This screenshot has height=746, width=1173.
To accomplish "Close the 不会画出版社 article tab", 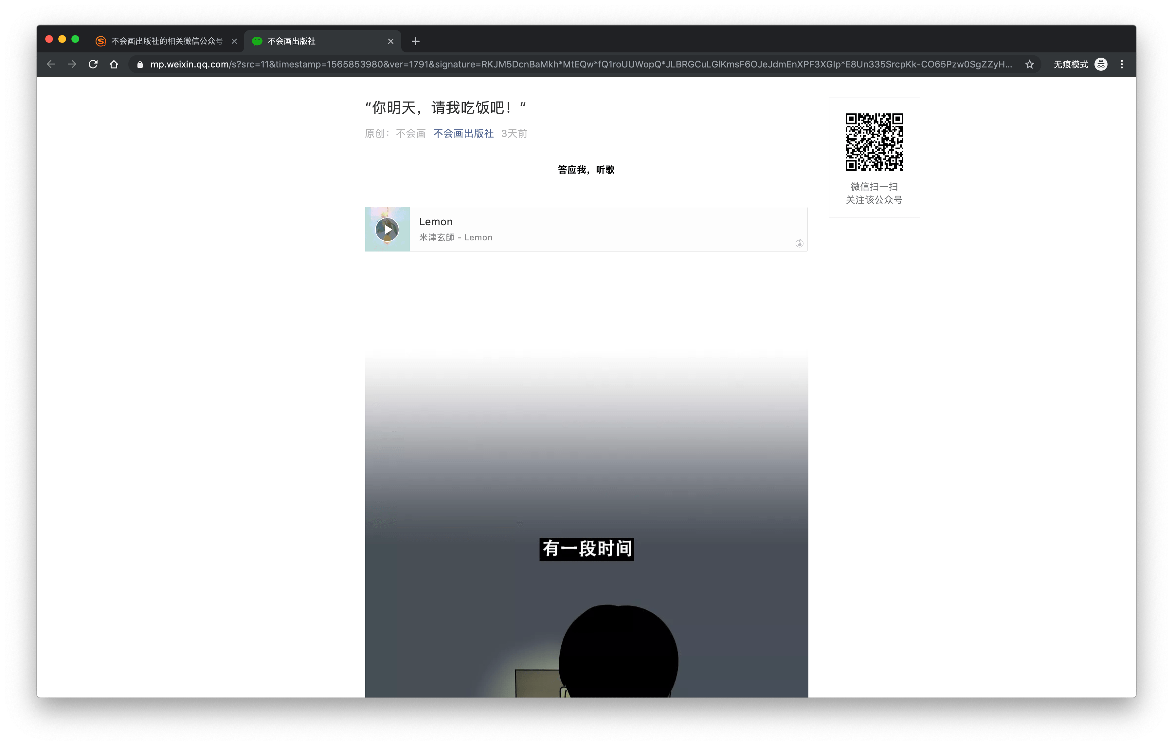I will click(391, 41).
